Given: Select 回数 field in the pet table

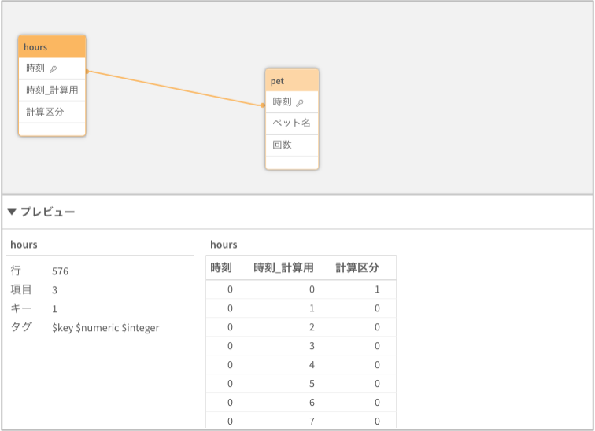Looking at the screenshot, I should tap(283, 146).
